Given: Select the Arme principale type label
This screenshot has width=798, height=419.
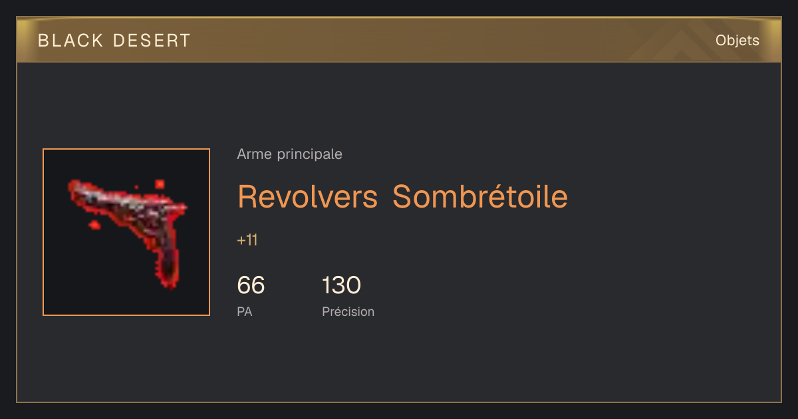Looking at the screenshot, I should 289,154.
